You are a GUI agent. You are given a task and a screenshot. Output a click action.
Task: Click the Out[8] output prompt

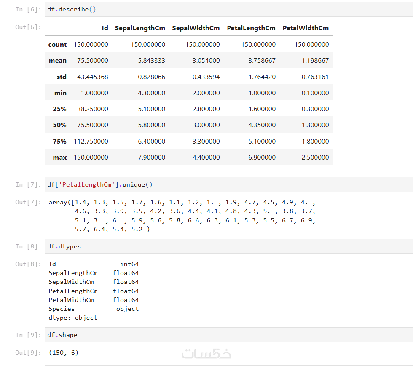[28, 264]
